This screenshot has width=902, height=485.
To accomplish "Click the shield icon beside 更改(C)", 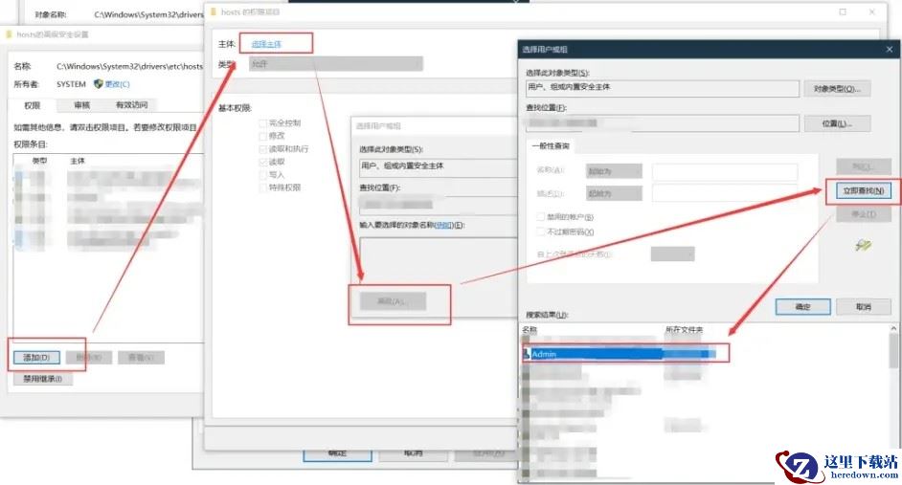I will pyautogui.click(x=98, y=84).
